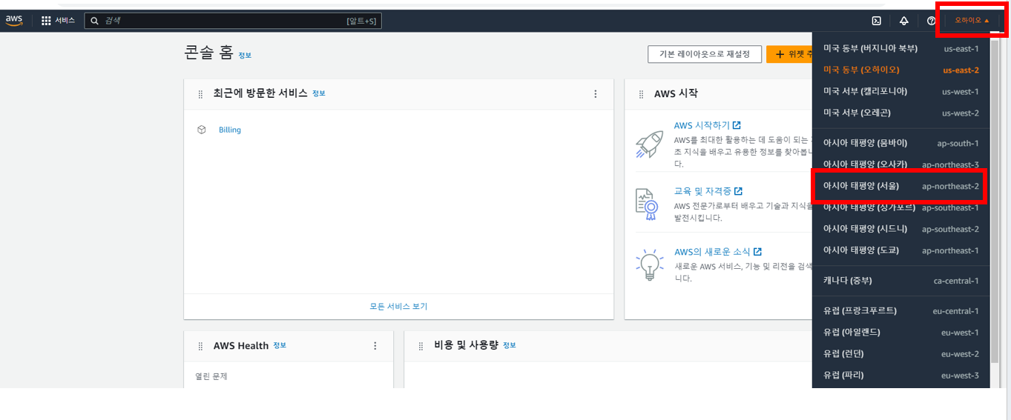Click the rocket icon
The width and height of the screenshot is (1011, 420).
tap(649, 144)
